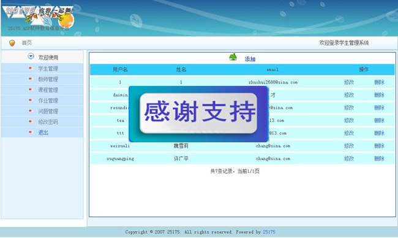This screenshot has height=238, width=398.
Task: Collapse the 欢迎使用 menu with circle arrow
Action: point(31,56)
